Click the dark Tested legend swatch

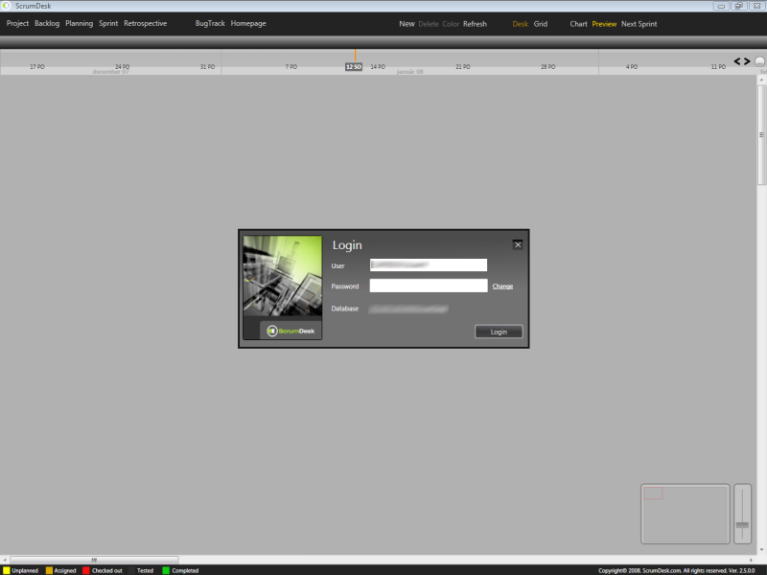coord(131,570)
